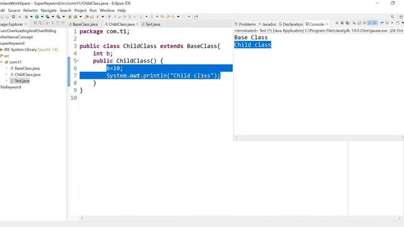The height and width of the screenshot is (227, 404).
Task: Click the Console horizontal scrollbar left arrow
Action: (236, 137)
